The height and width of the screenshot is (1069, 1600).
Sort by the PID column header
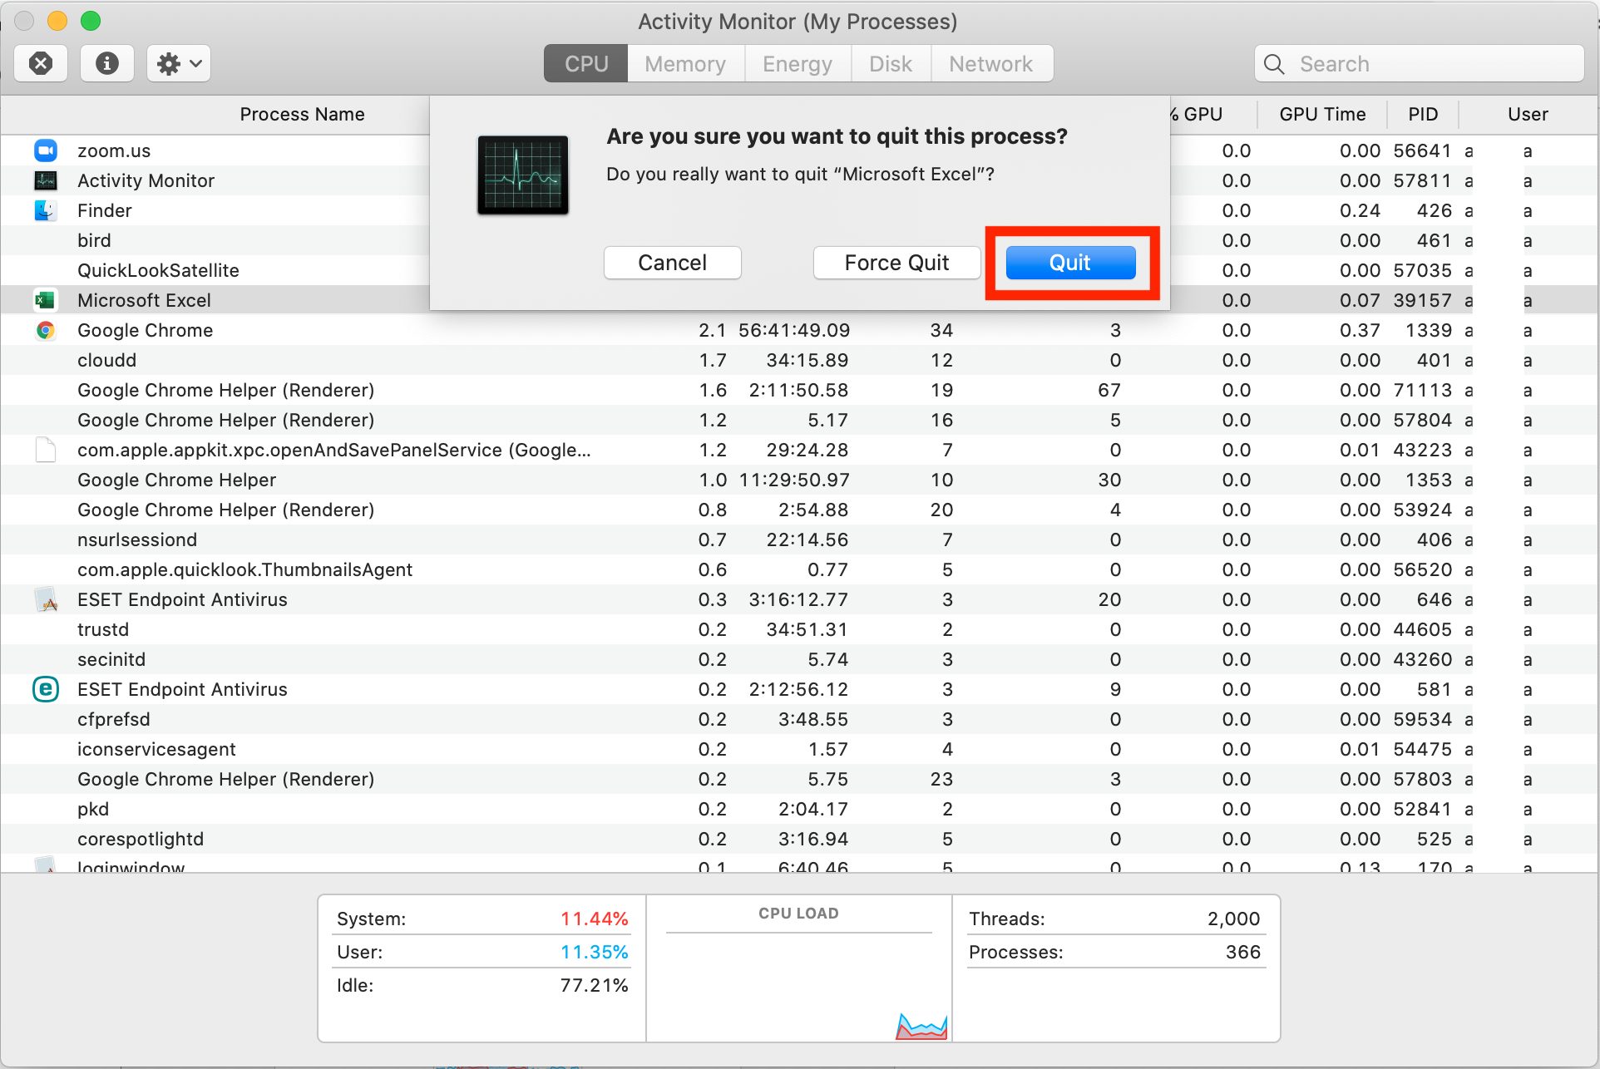coord(1422,114)
